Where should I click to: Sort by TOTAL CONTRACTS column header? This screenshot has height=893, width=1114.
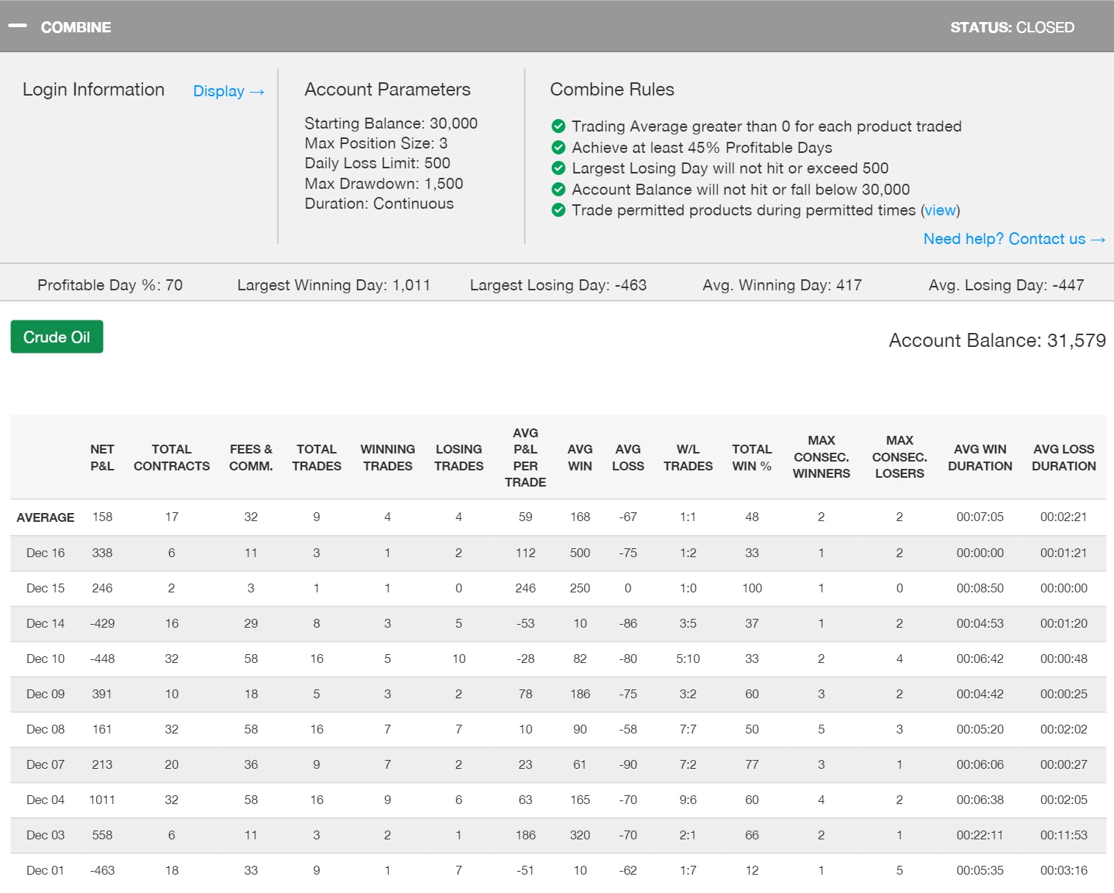pos(171,457)
